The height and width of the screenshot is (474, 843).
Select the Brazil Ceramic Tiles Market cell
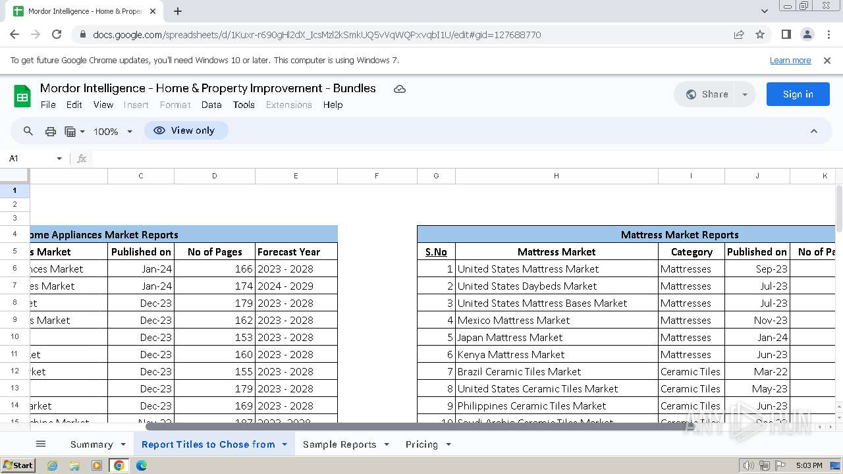point(557,371)
